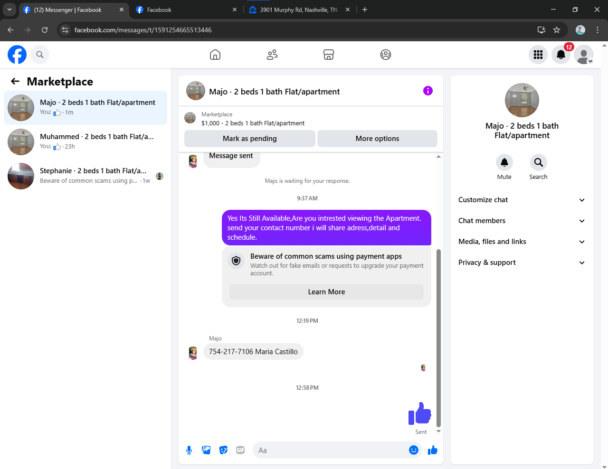This screenshot has width=608, height=469.
Task: Expand Customize chat section
Action: click(522, 200)
